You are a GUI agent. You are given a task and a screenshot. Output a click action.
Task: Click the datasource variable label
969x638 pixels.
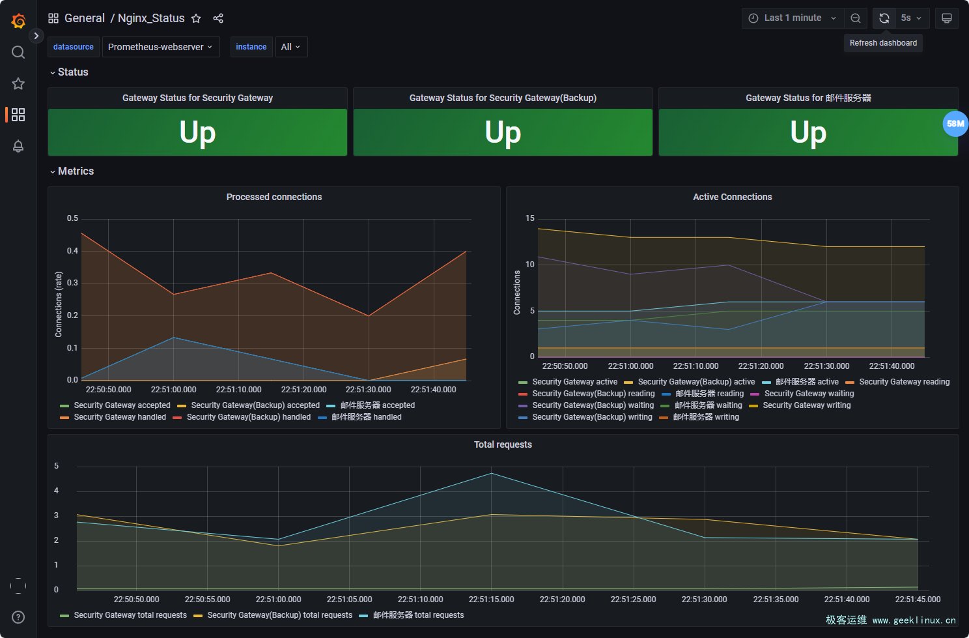coord(74,47)
